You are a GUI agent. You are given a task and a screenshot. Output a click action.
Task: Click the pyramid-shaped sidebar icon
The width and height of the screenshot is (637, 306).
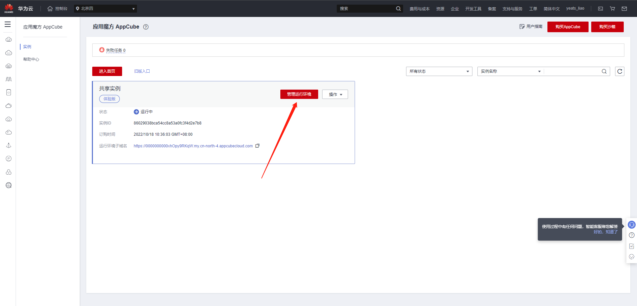pos(9,145)
